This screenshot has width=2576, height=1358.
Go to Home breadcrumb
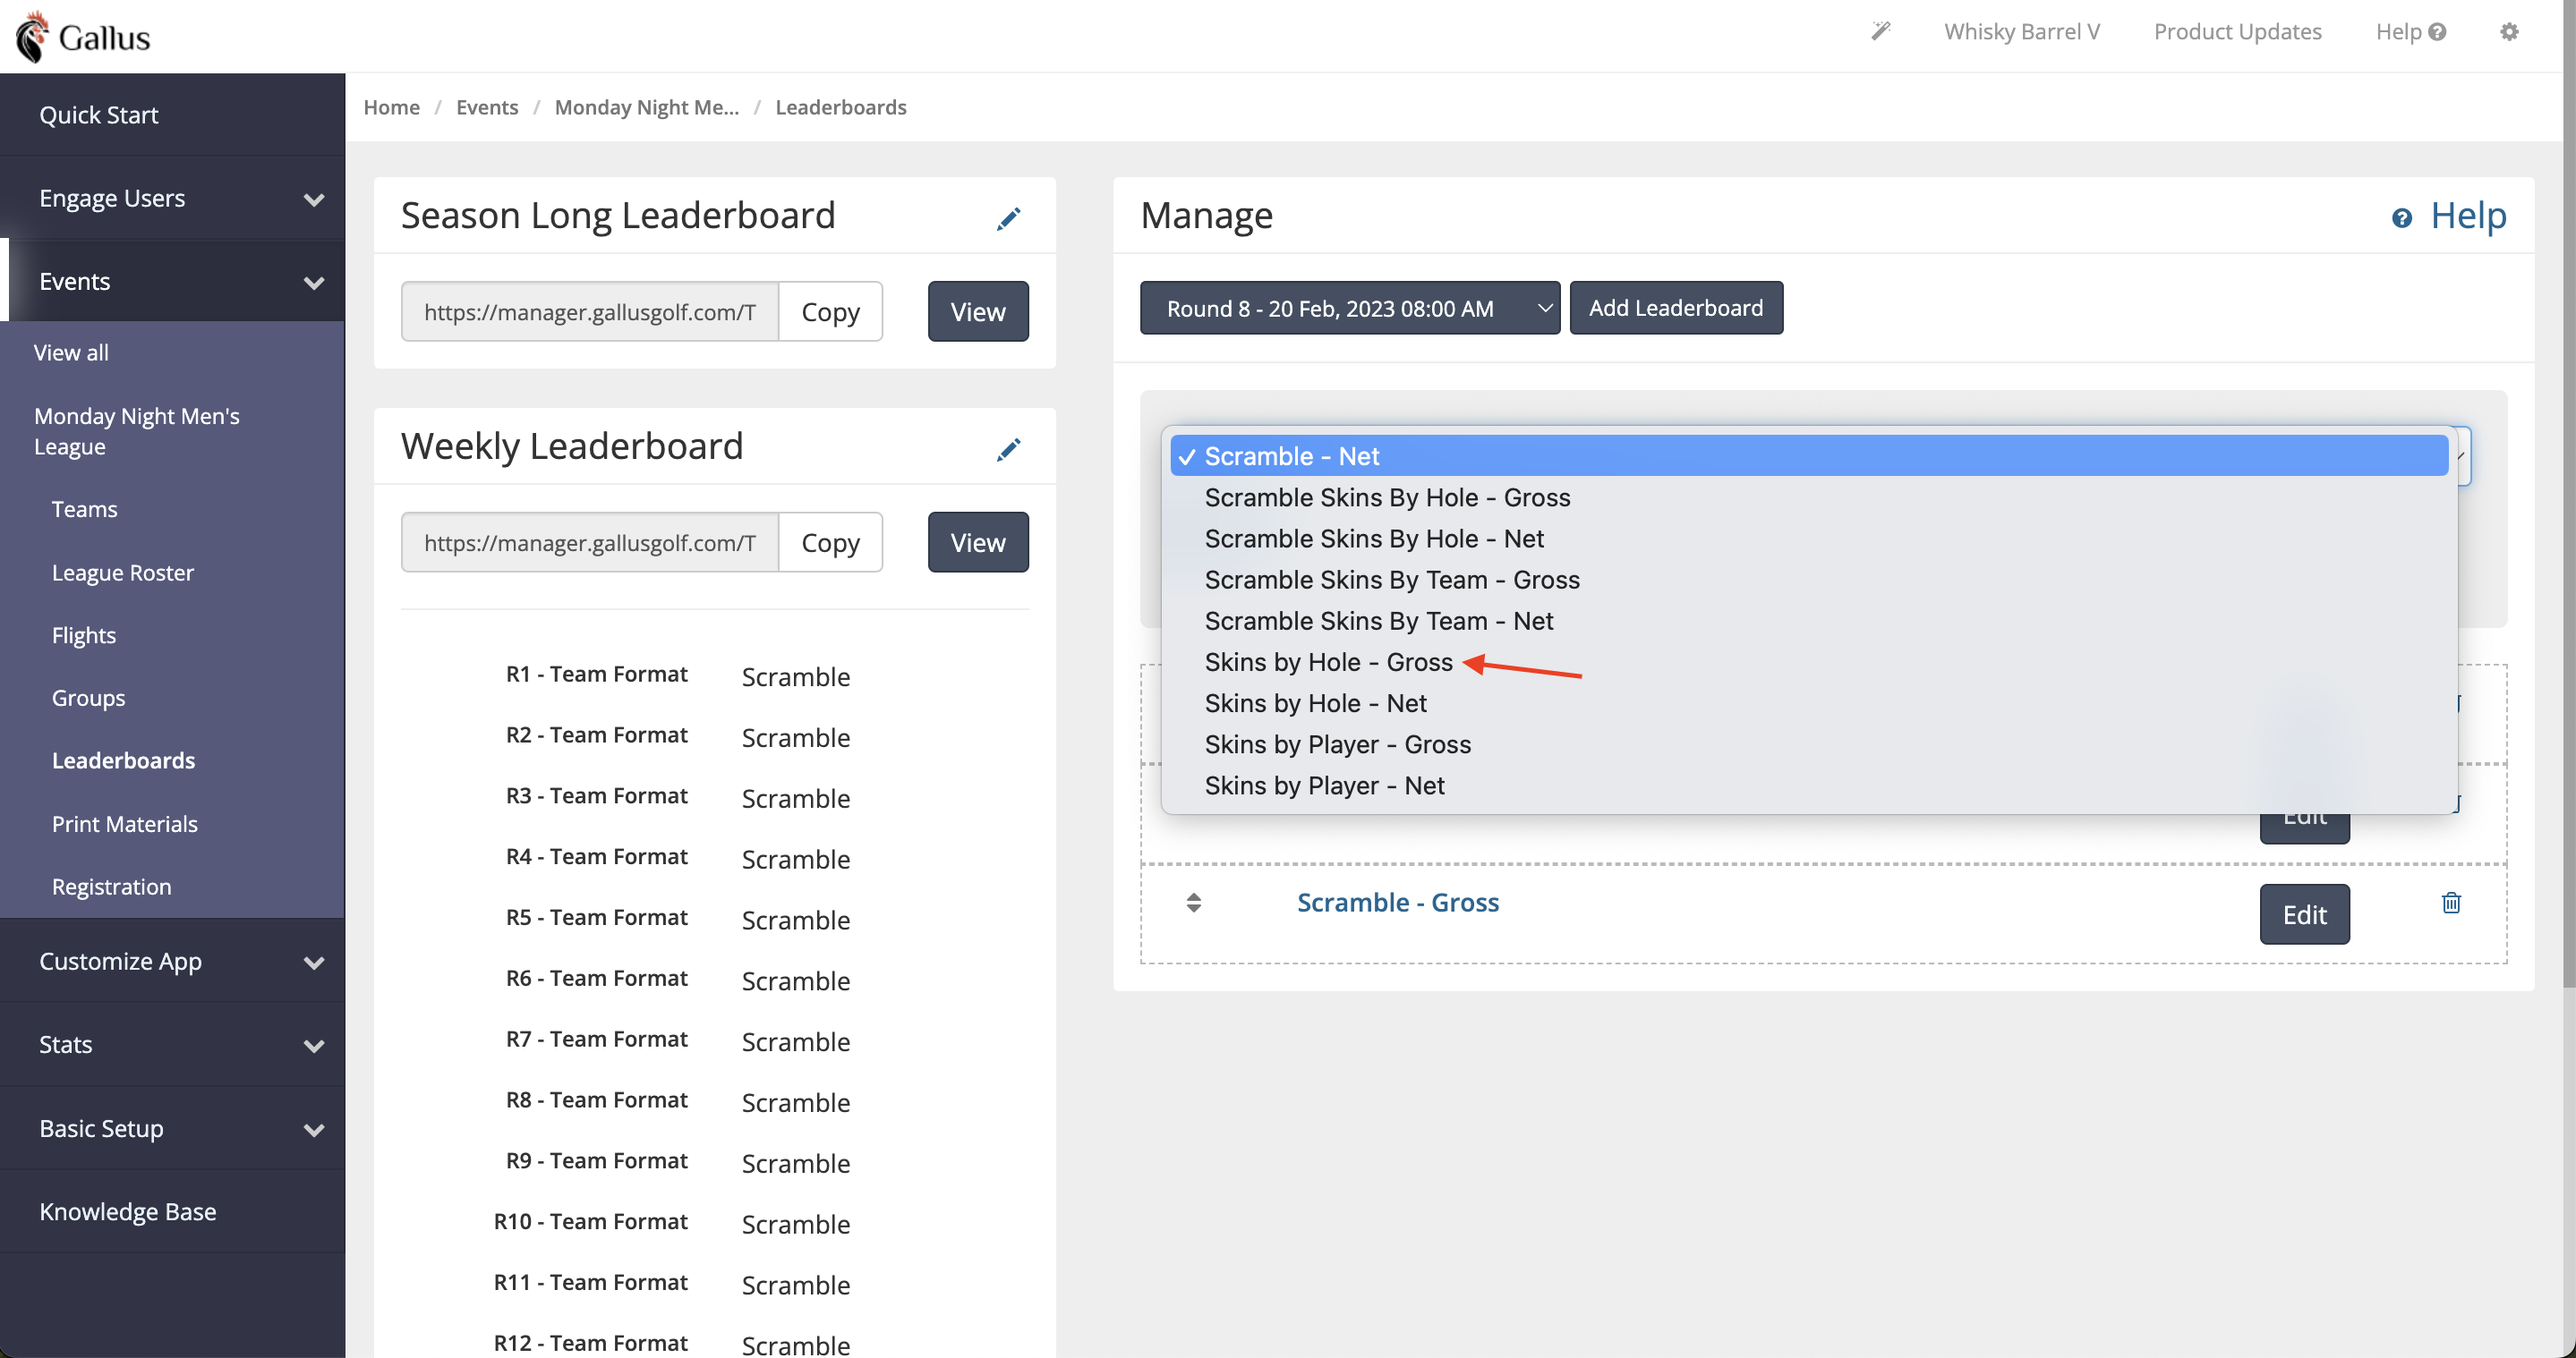click(x=391, y=107)
